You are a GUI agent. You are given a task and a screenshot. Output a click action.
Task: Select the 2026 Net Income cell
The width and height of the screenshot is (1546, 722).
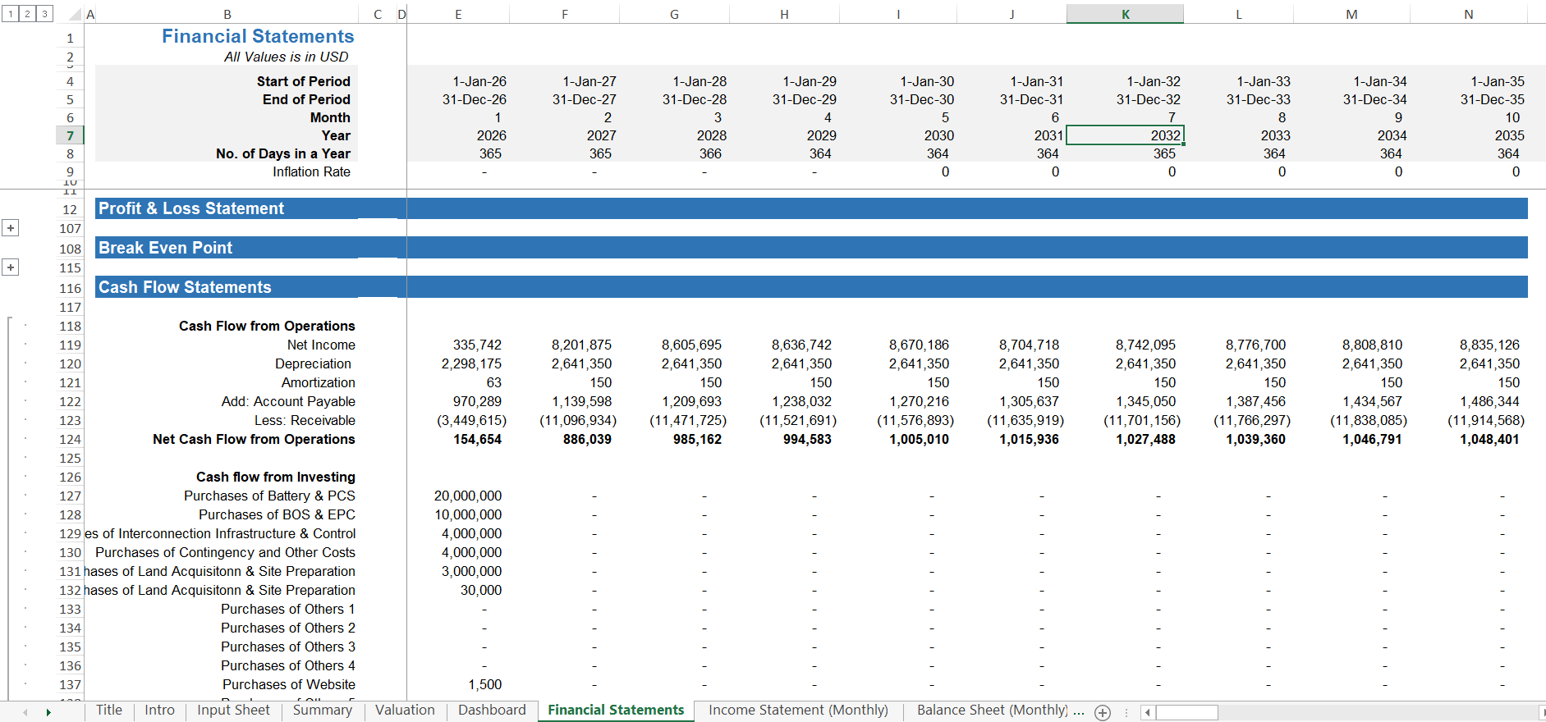pos(458,345)
